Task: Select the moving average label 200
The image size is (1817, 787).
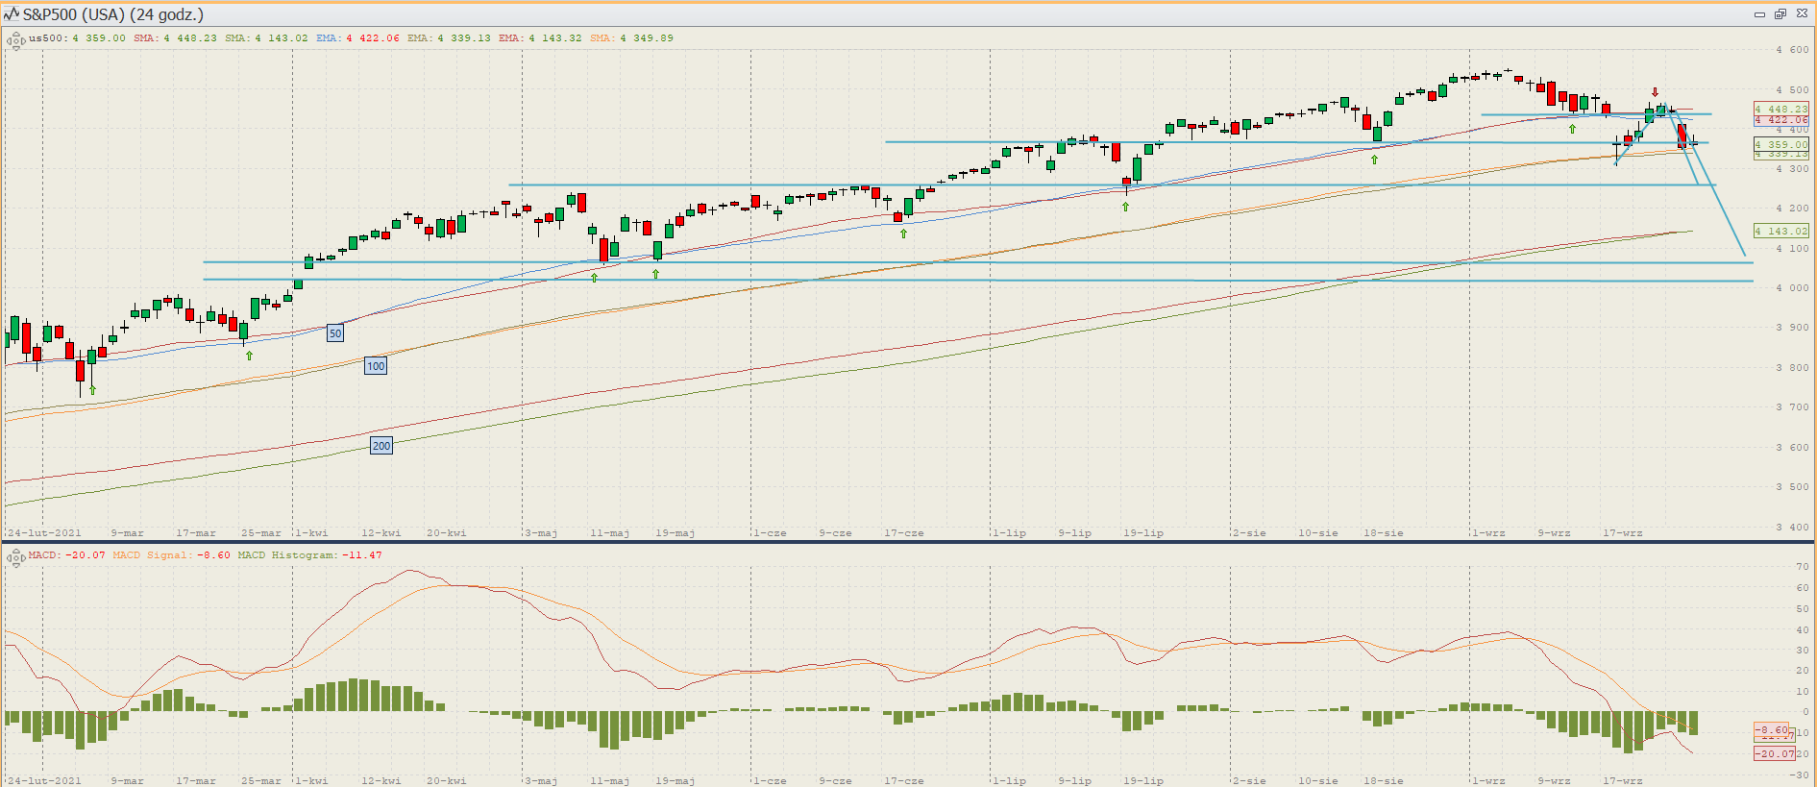Action: coord(381,446)
